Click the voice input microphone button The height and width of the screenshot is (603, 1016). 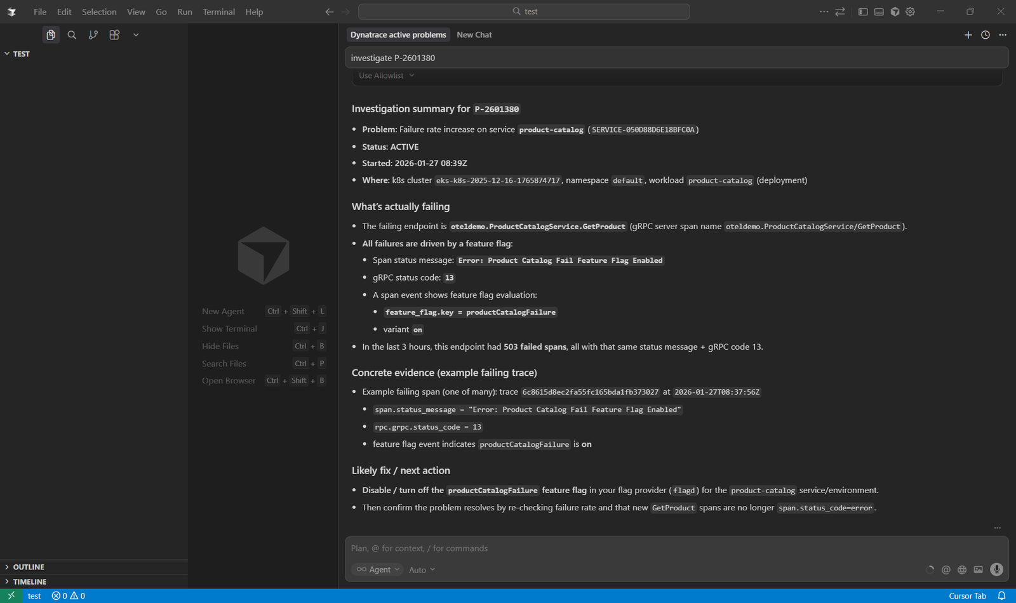tap(996, 569)
